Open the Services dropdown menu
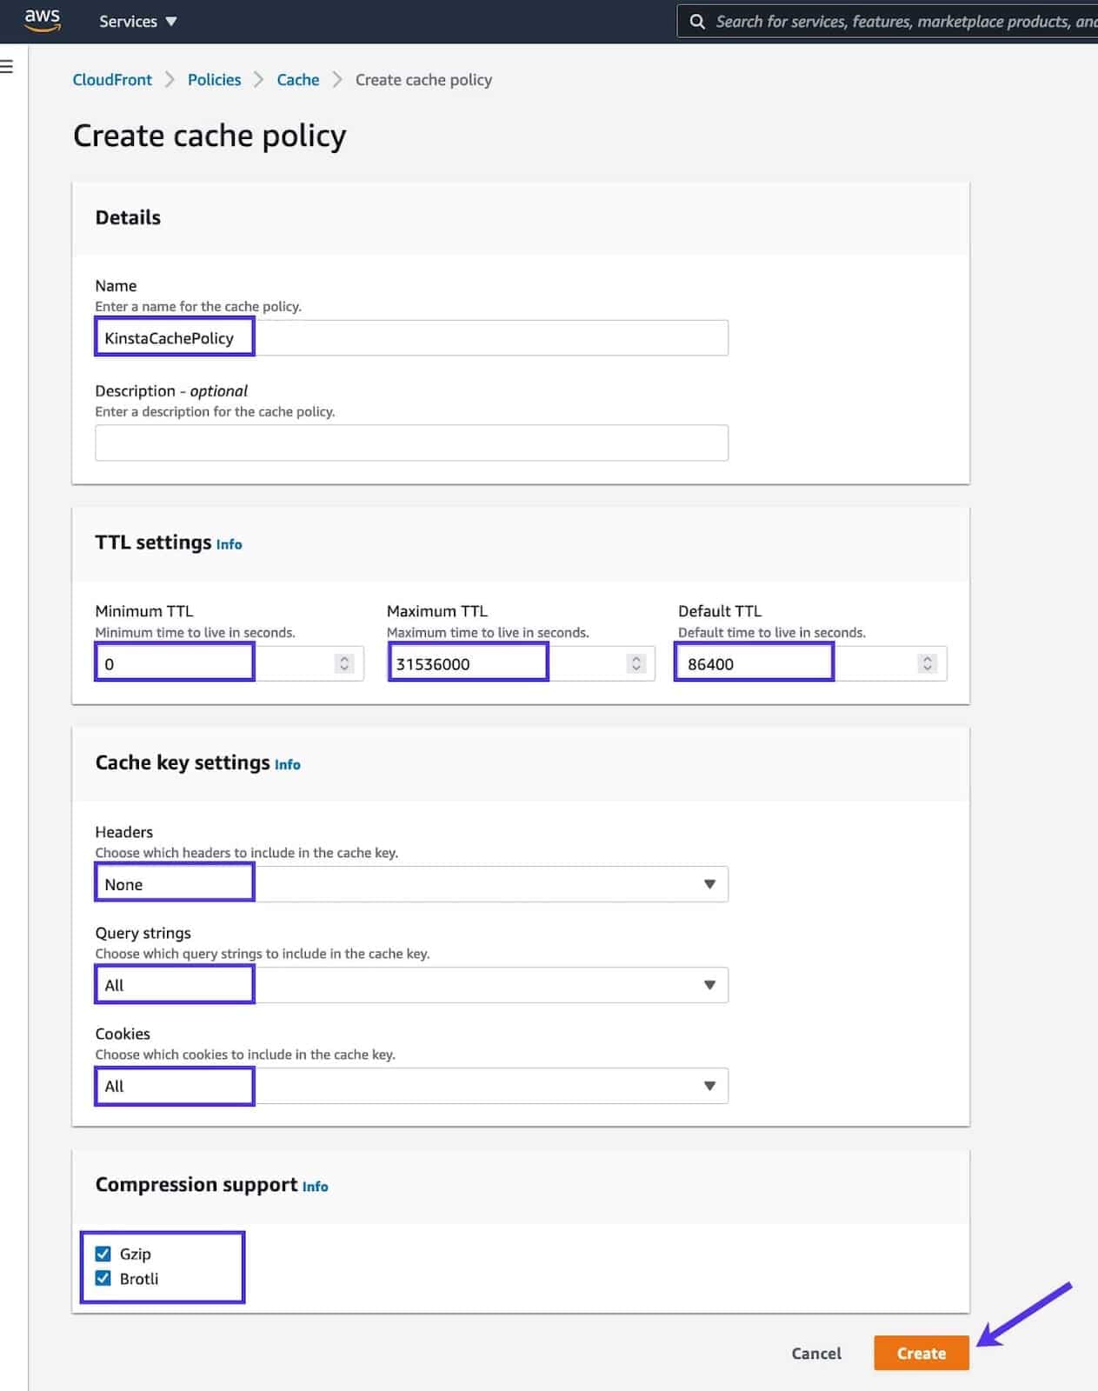This screenshot has width=1098, height=1391. [x=137, y=22]
